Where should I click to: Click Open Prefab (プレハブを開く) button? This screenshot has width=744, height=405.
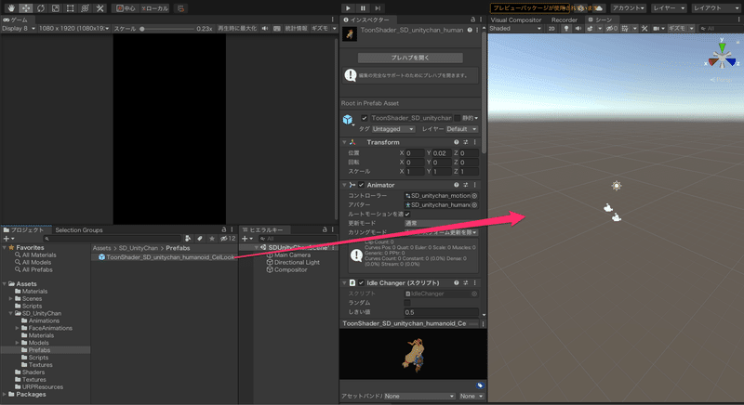point(410,58)
